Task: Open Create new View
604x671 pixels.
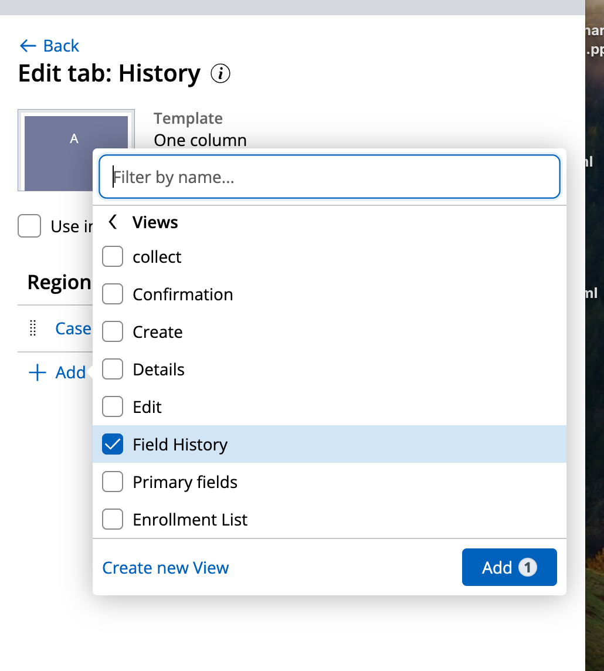Action: click(x=165, y=567)
